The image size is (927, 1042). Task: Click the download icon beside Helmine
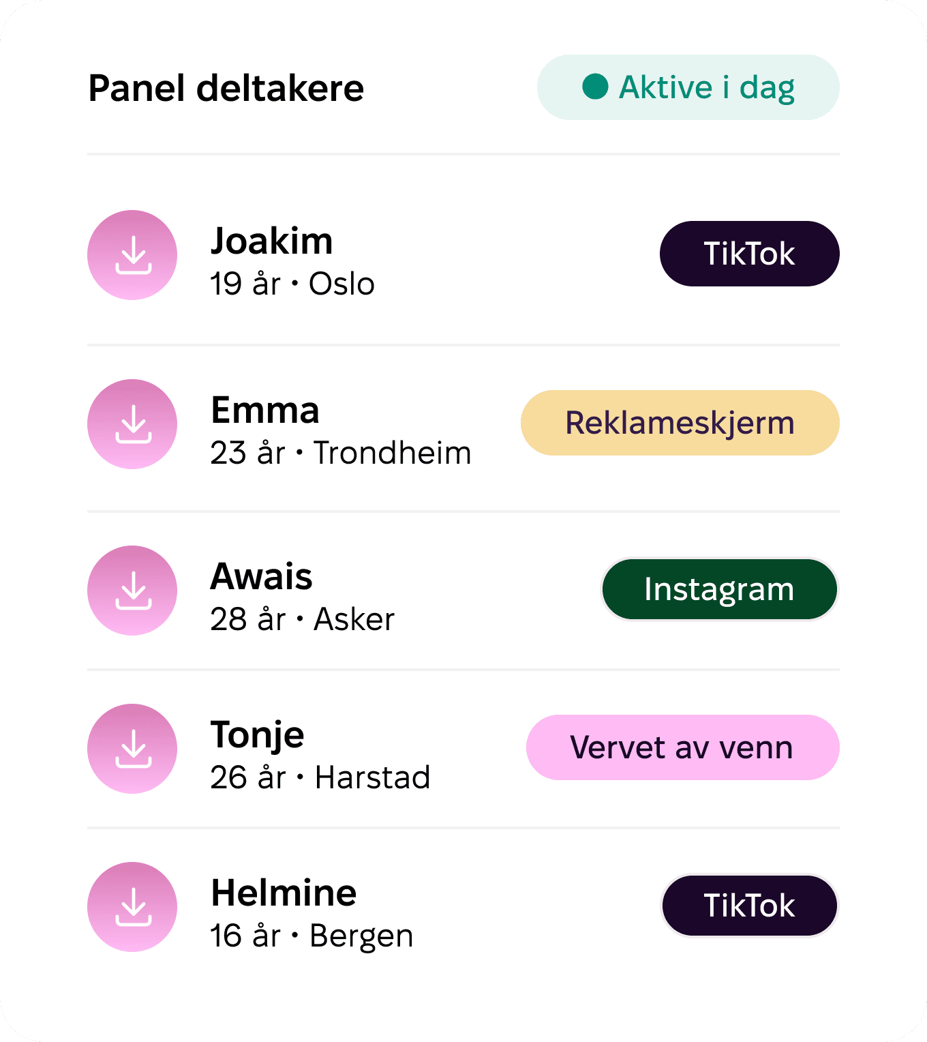132,907
